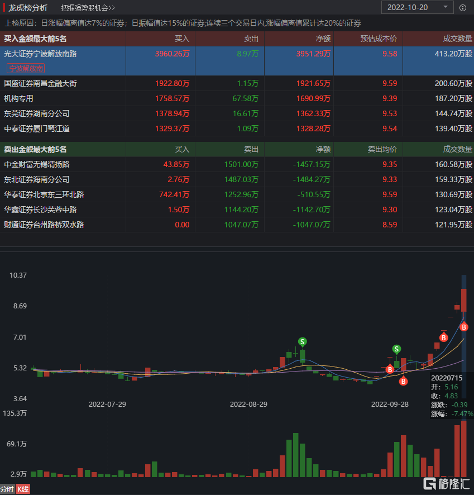Select the 东北证券海南分公司 row
The image size is (474, 495).
tap(237, 180)
